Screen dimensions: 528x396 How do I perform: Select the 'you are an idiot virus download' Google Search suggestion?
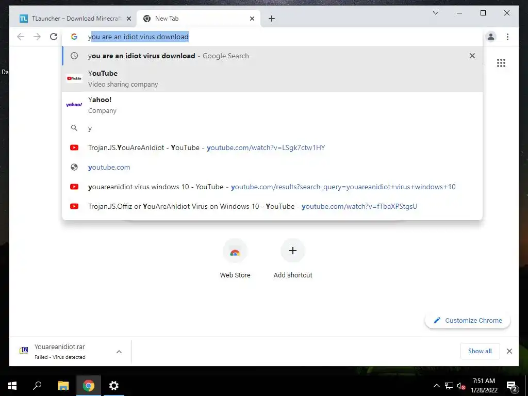click(x=272, y=56)
